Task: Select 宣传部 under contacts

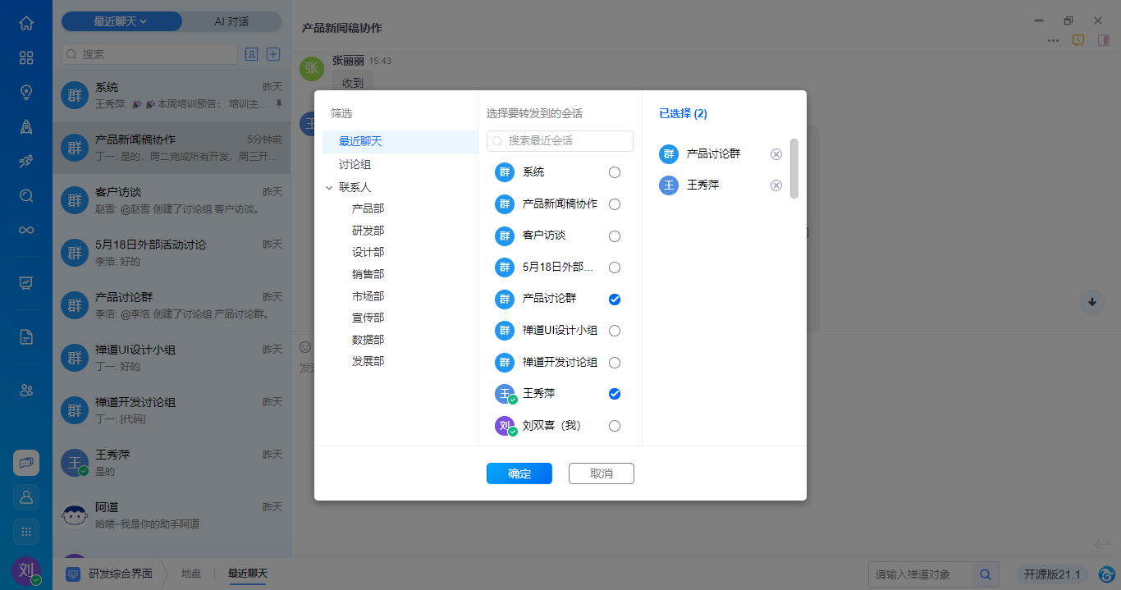Action: [368, 318]
